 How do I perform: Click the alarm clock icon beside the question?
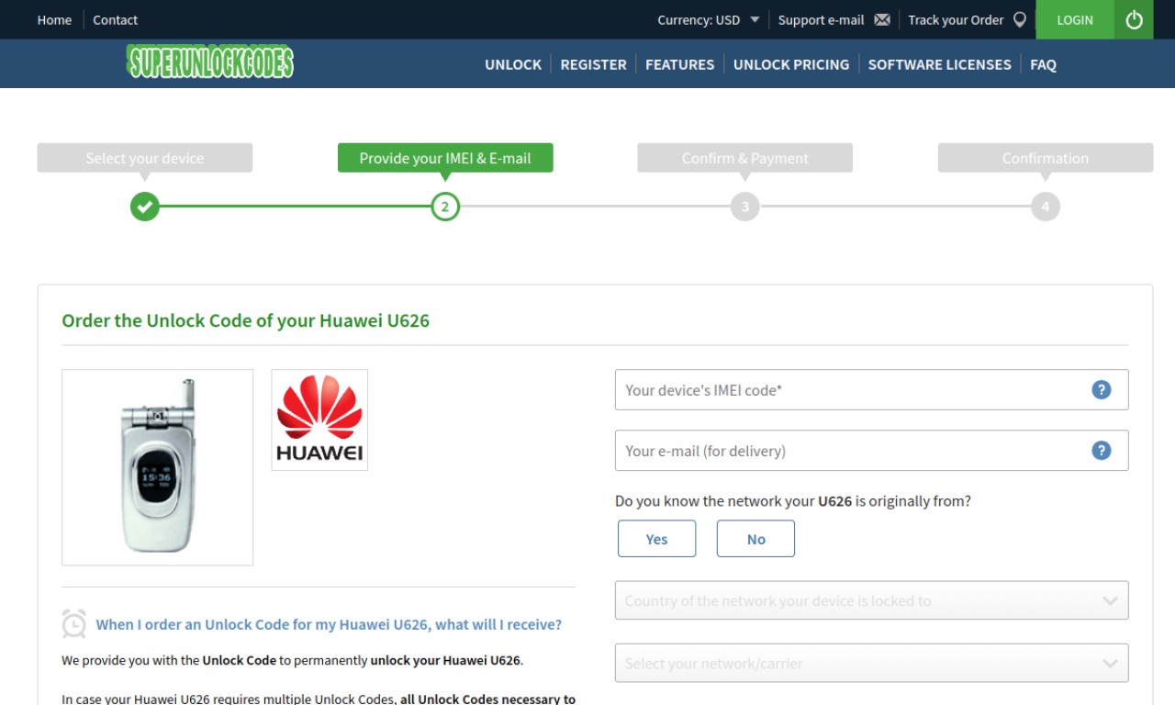click(x=74, y=624)
